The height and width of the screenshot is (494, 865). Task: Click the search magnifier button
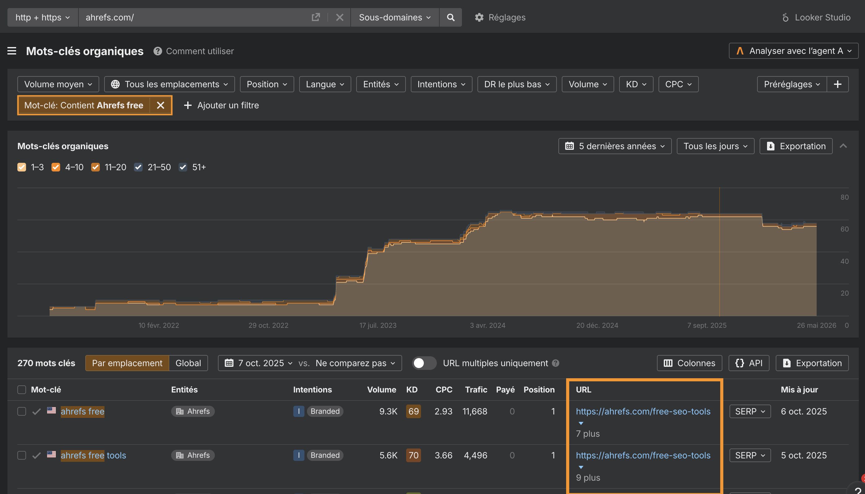pyautogui.click(x=450, y=17)
